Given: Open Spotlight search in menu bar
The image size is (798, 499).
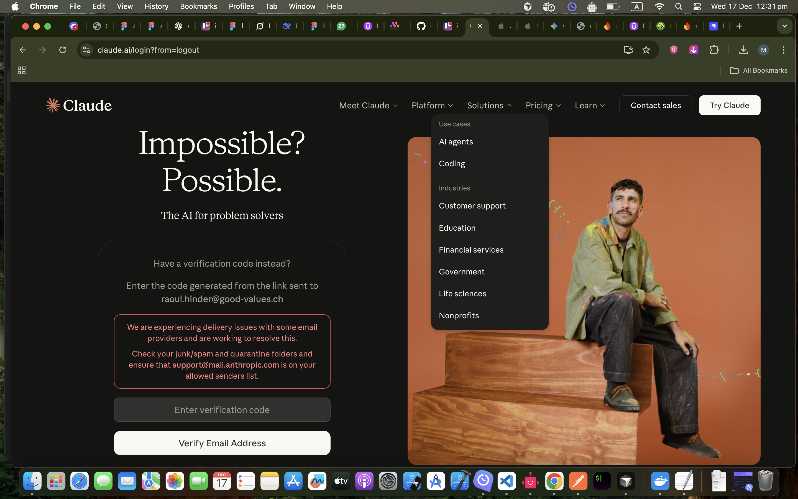Looking at the screenshot, I should point(678,6).
